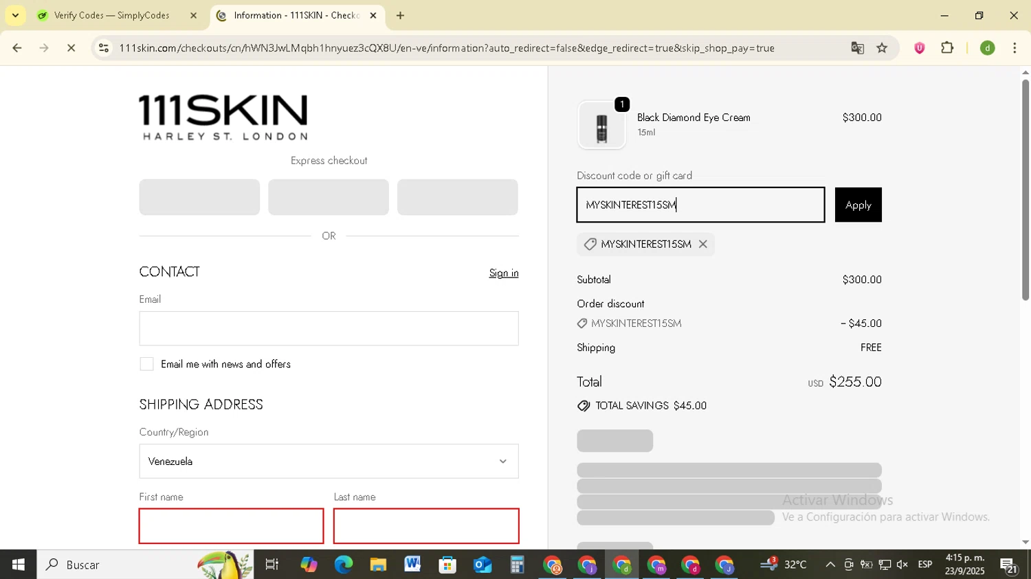Open Task View on the taskbar
1031x579 pixels.
[x=272, y=565]
